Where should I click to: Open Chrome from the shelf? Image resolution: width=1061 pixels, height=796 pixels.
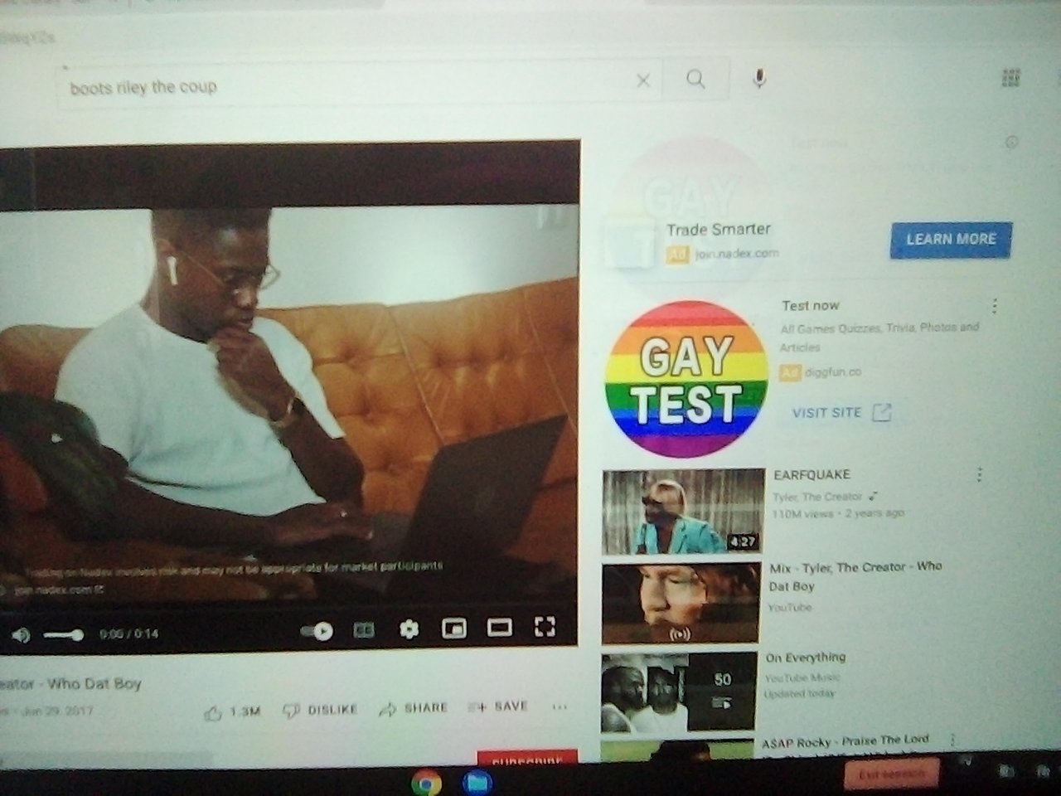pyautogui.click(x=426, y=782)
